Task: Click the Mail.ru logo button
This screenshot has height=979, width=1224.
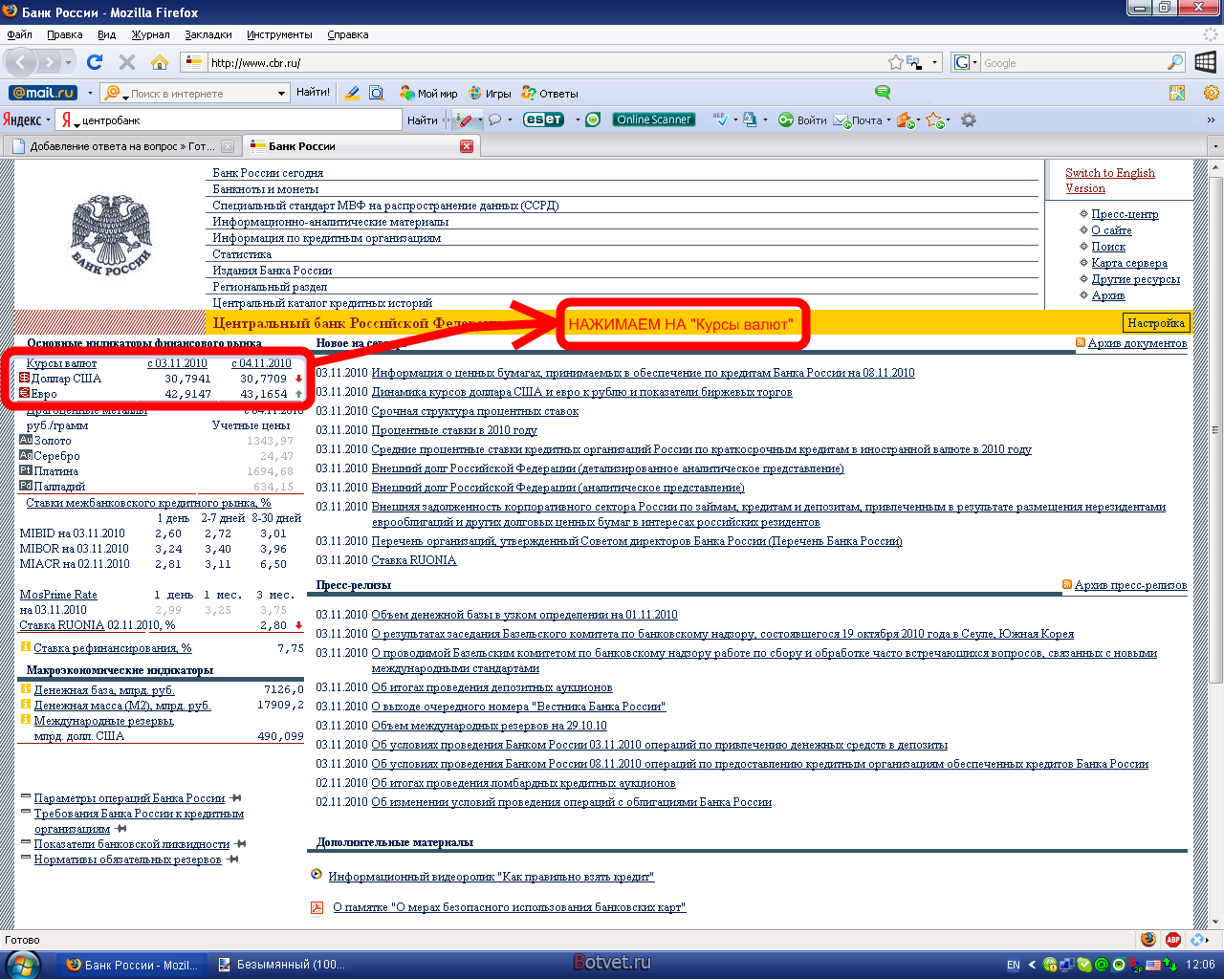Action: (43, 93)
